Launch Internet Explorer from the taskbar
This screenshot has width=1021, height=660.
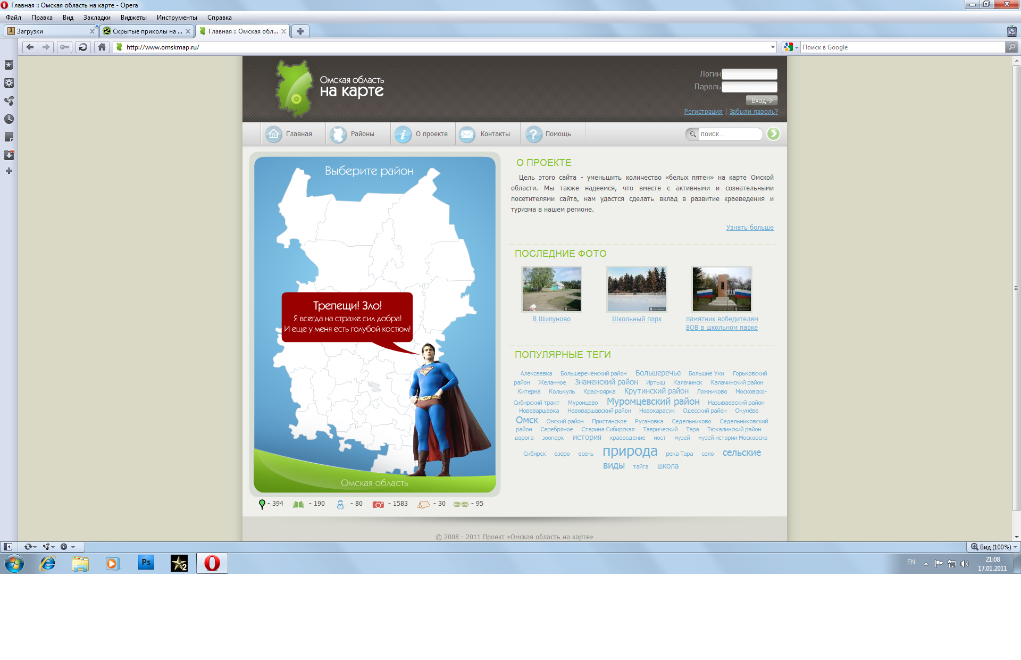coord(47,563)
